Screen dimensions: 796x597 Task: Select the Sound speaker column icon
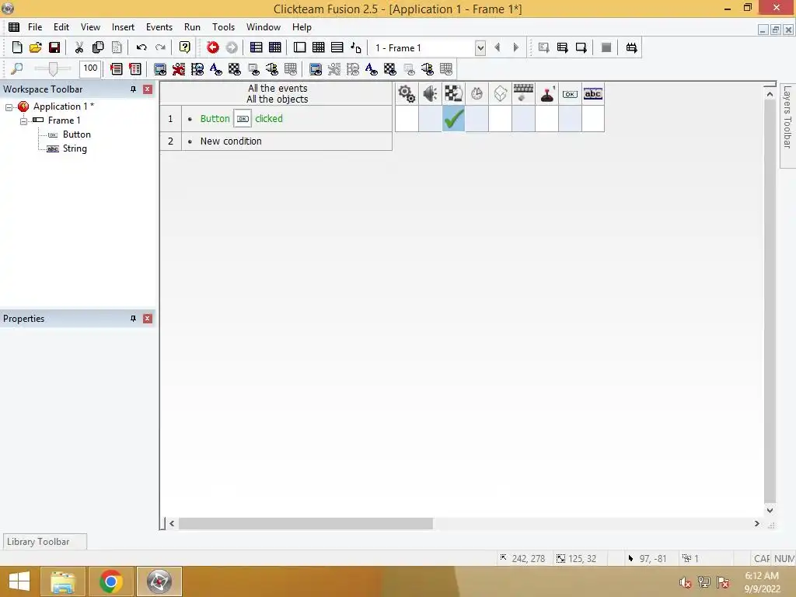[x=430, y=93]
